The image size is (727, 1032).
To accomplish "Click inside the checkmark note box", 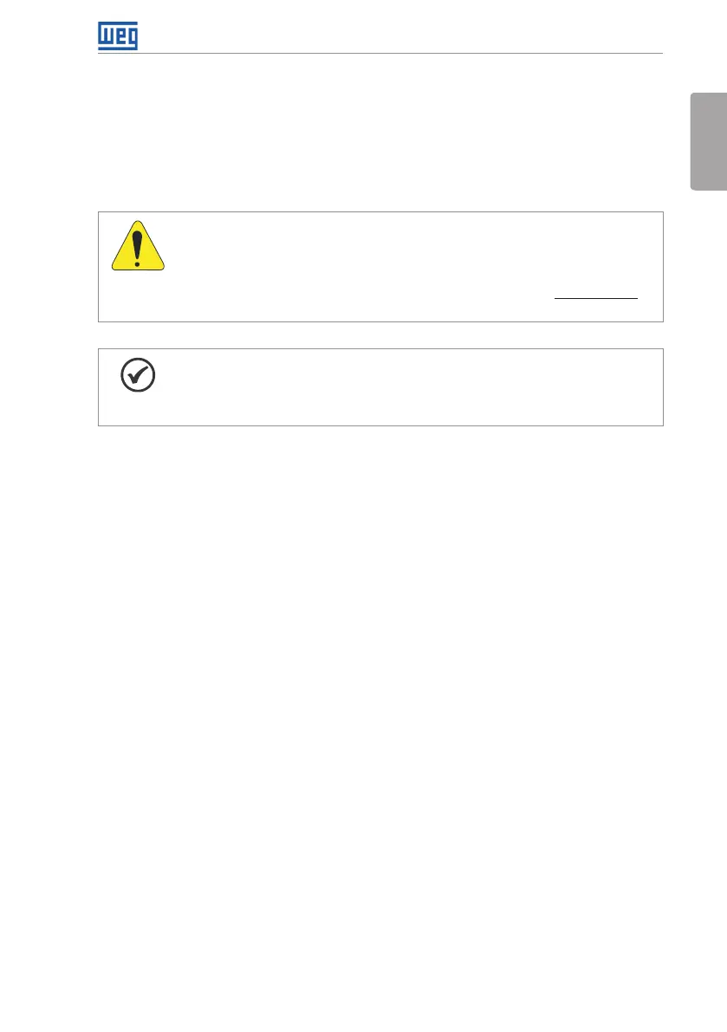I will coord(380,387).
